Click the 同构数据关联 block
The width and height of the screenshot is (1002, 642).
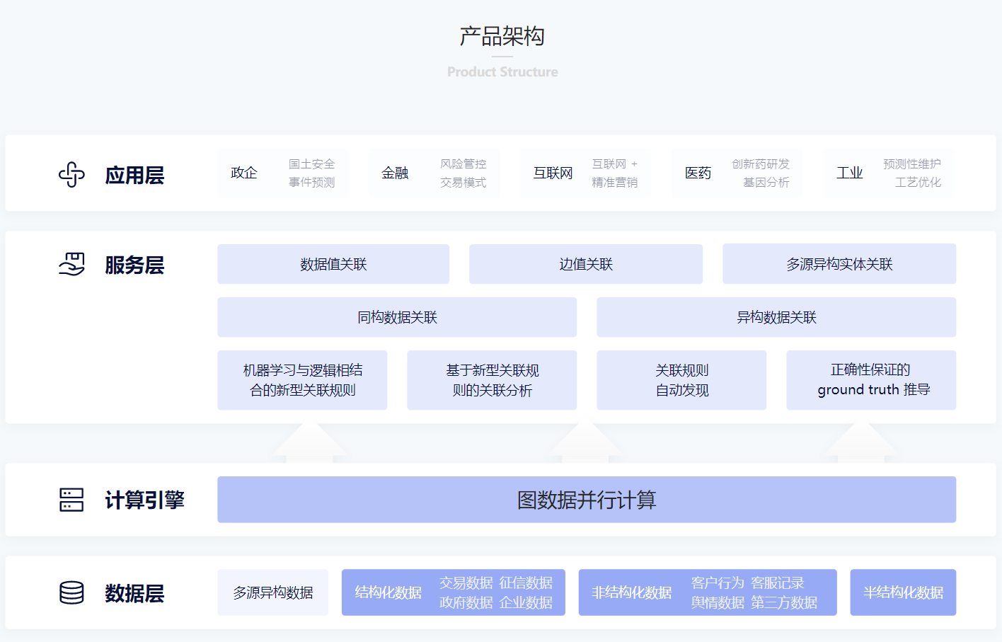point(397,317)
